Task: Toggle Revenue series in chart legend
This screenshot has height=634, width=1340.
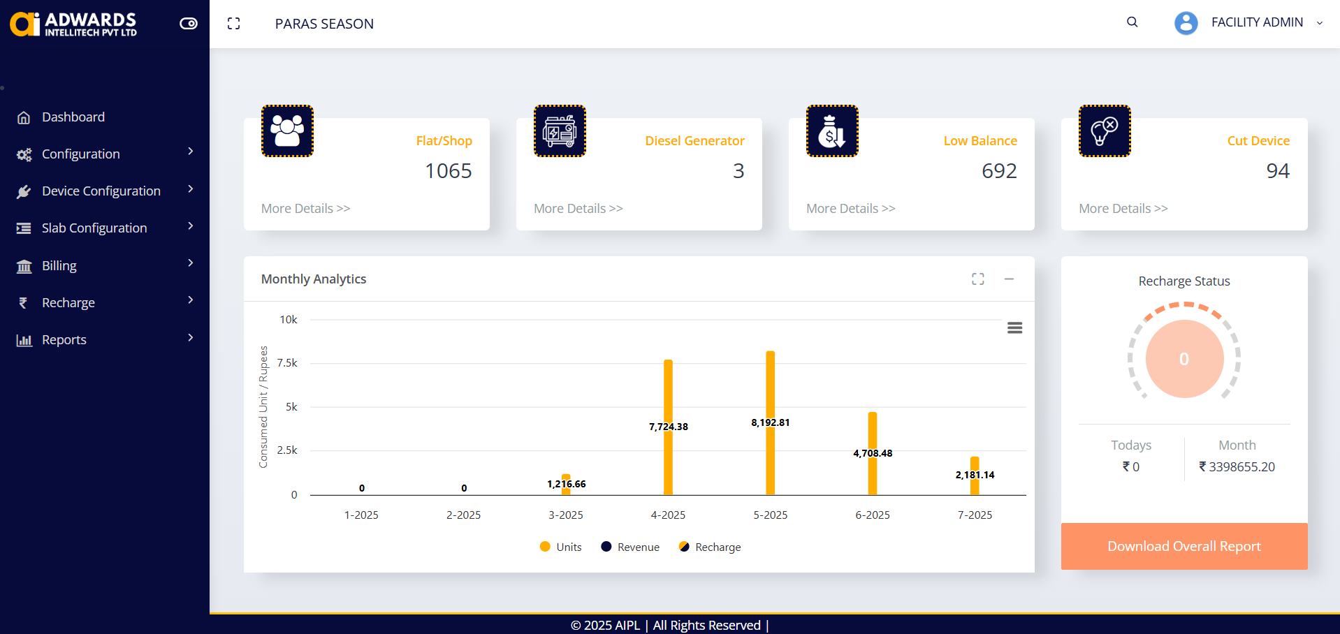Action: point(630,547)
